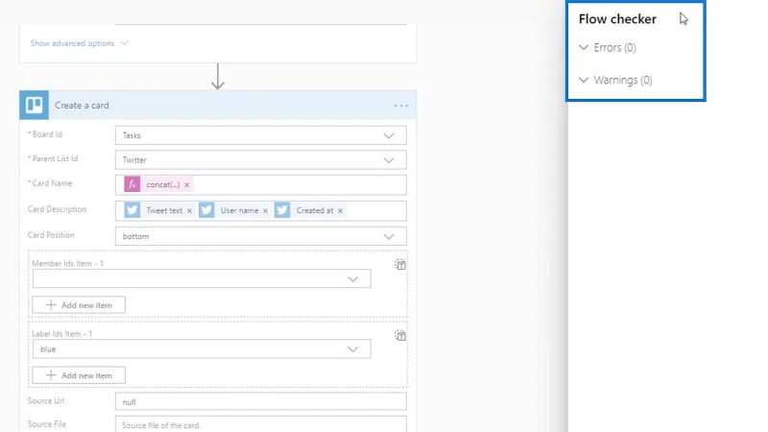Delete Member Ids Item 1 with trash icon

point(400,265)
